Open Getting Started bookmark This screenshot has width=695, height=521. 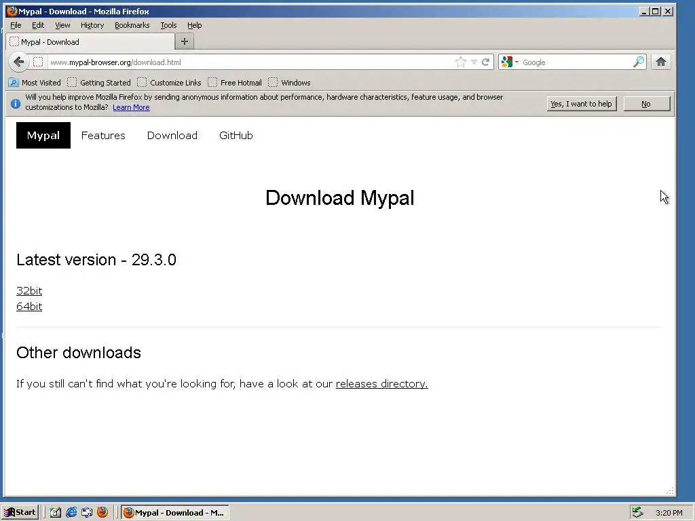99,83
